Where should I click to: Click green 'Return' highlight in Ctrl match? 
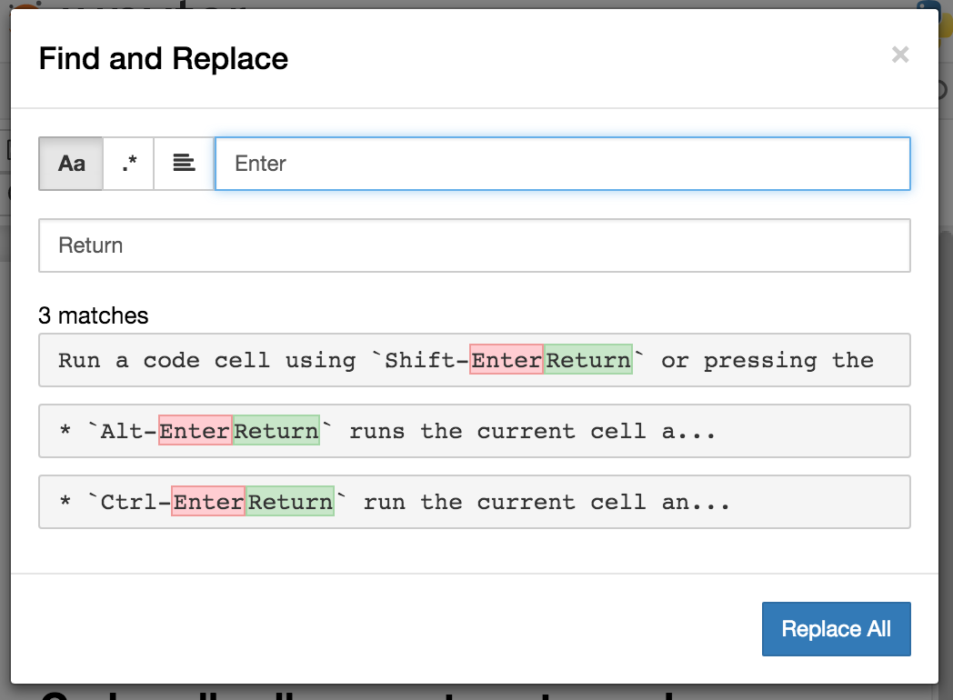click(x=291, y=502)
